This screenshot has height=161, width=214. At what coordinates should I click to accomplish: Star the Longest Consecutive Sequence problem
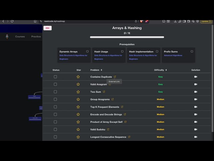tap(78, 137)
